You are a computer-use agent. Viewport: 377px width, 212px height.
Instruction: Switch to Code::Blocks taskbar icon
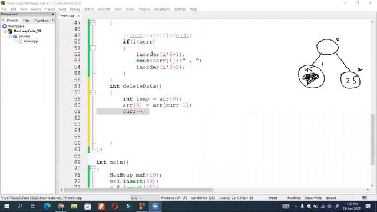click(x=142, y=207)
